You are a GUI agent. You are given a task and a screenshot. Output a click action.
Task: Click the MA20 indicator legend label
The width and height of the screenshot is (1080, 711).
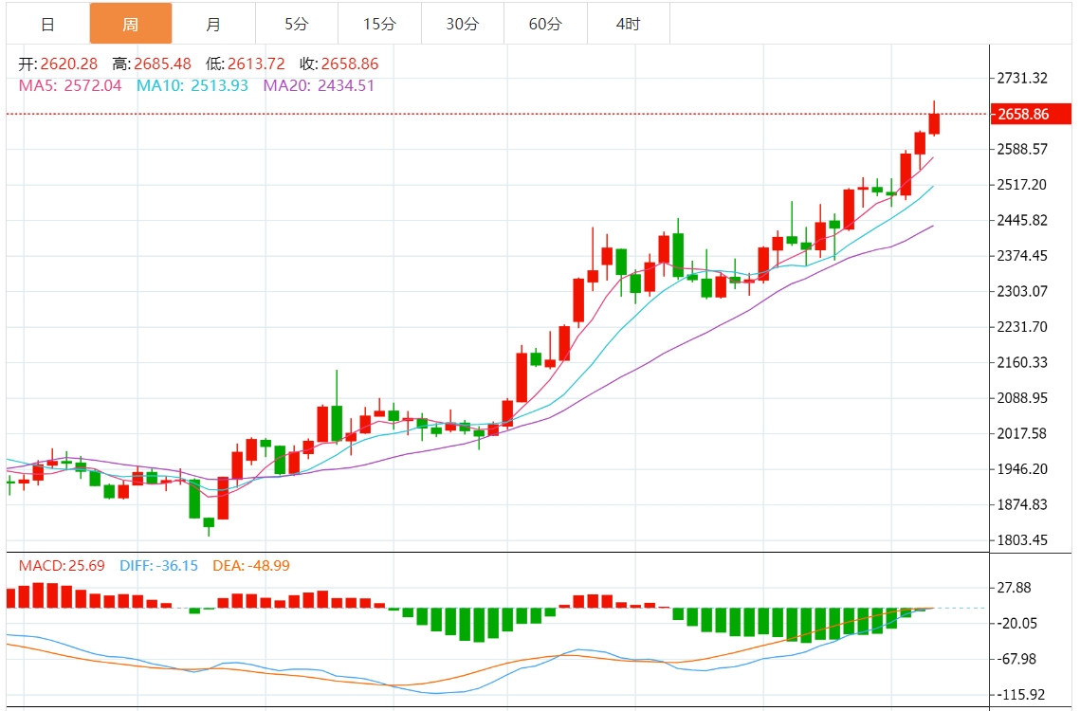[319, 85]
